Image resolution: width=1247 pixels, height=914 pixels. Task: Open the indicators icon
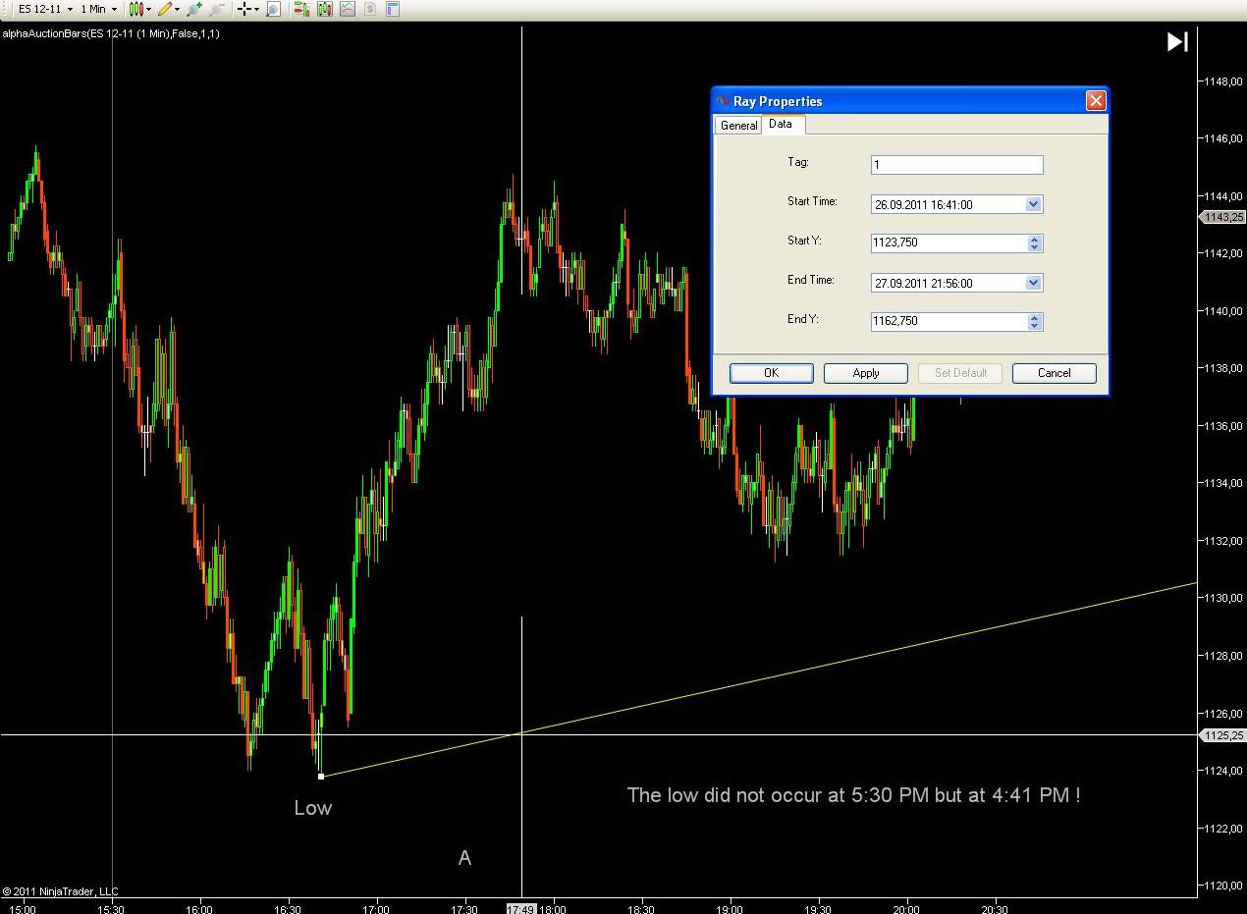348,9
